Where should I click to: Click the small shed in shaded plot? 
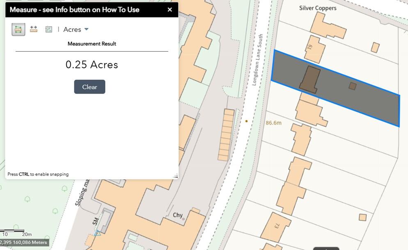tap(352, 86)
